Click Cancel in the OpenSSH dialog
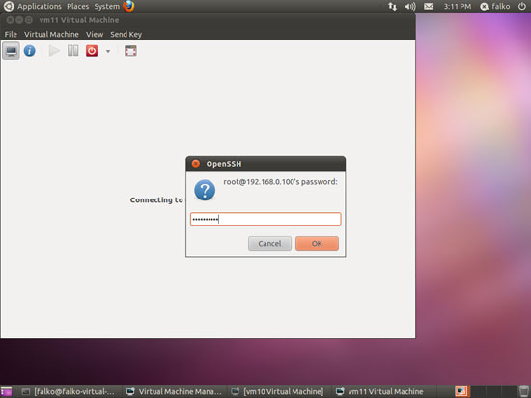The width and height of the screenshot is (531, 398). pos(269,244)
